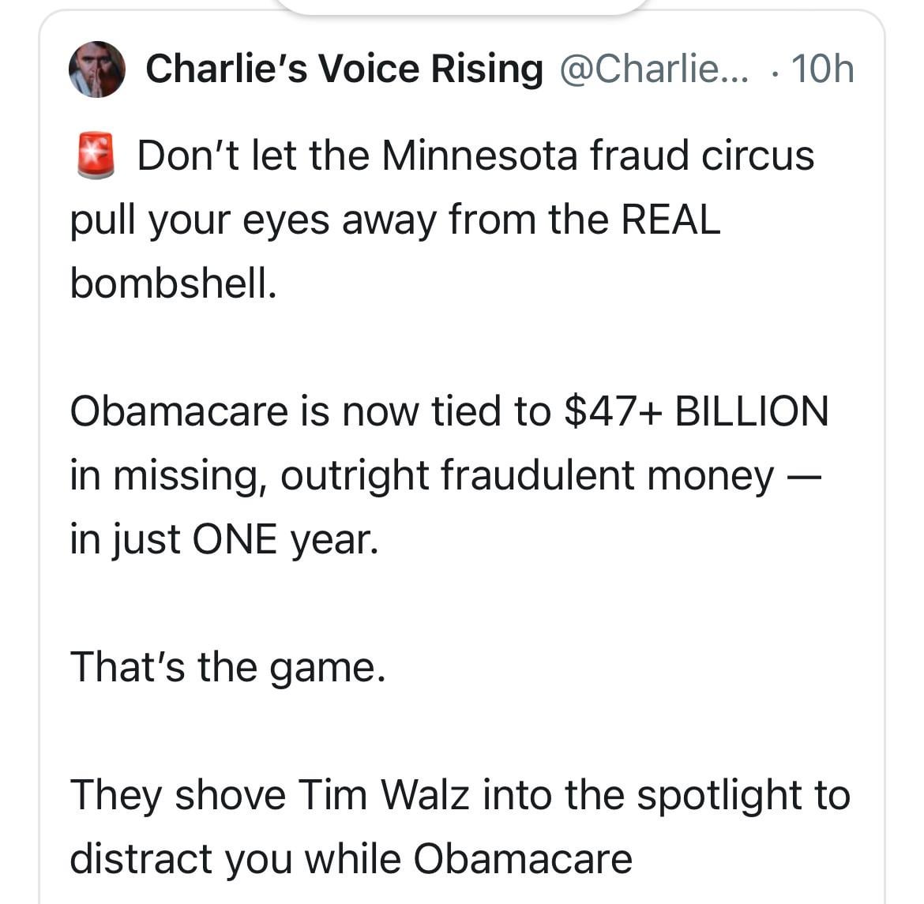This screenshot has width=924, height=904.
Task: Click the '$47+ BILLION' text
Action: (697, 411)
